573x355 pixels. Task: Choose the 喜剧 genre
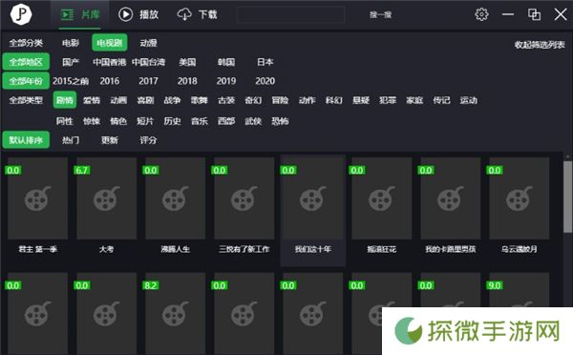tap(145, 99)
